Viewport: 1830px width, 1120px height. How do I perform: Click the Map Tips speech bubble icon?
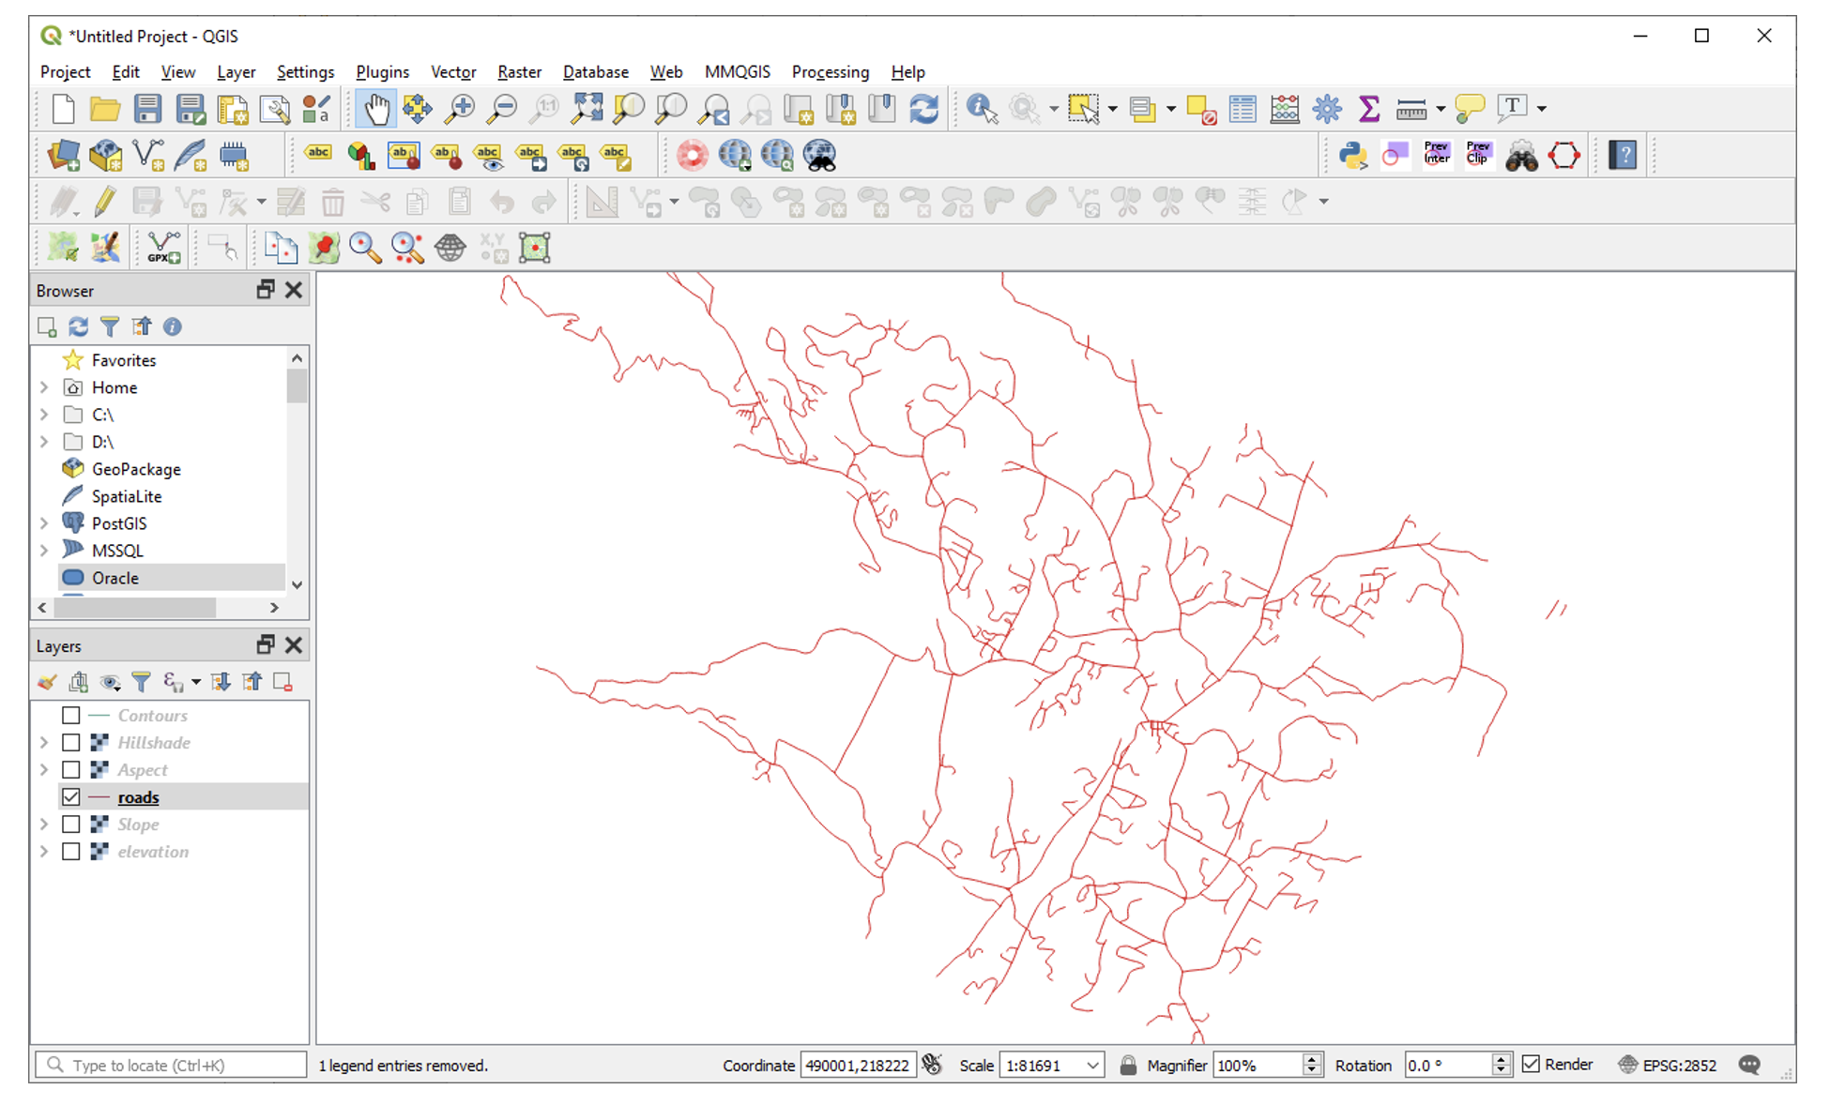click(x=1470, y=110)
